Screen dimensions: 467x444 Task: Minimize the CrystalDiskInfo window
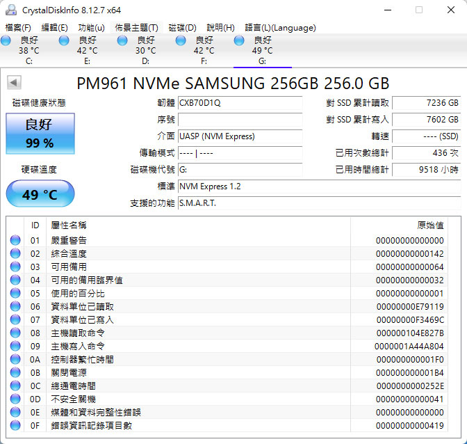(x=388, y=10)
